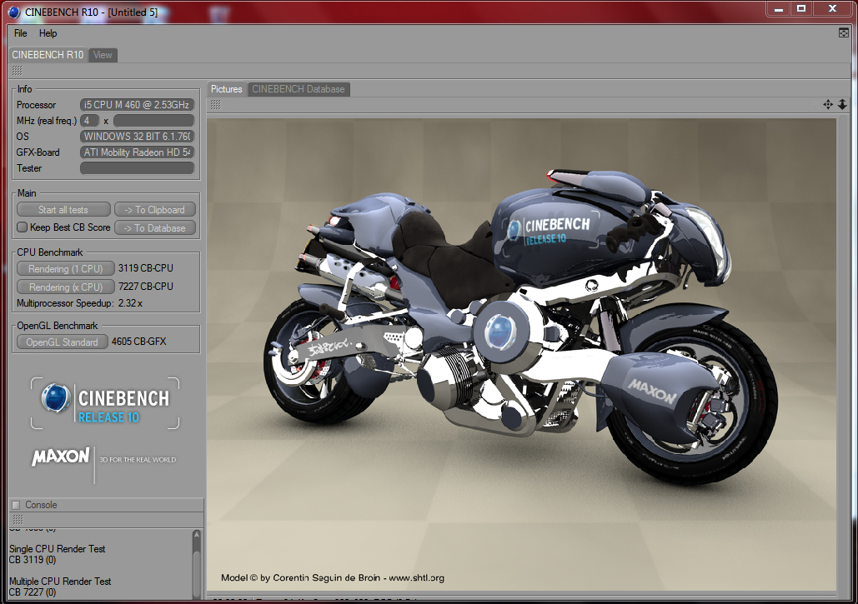Open the Help menu

(x=48, y=33)
